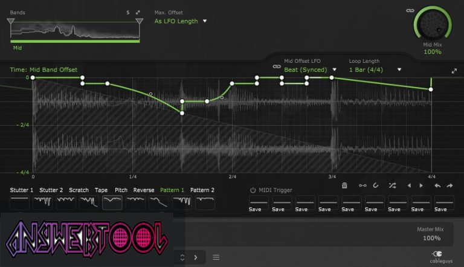Toggle the link icon beside Mid Offset LFO

(x=277, y=66)
